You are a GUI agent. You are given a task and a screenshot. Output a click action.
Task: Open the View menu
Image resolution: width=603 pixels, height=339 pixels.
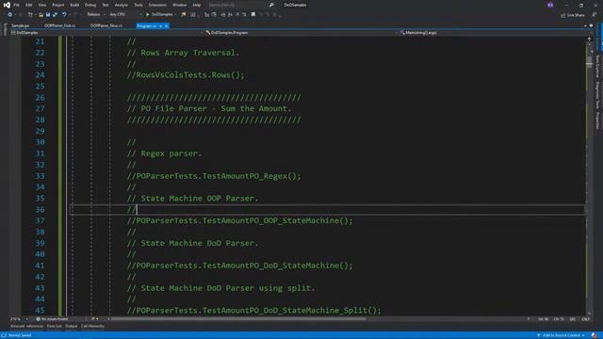pos(41,5)
